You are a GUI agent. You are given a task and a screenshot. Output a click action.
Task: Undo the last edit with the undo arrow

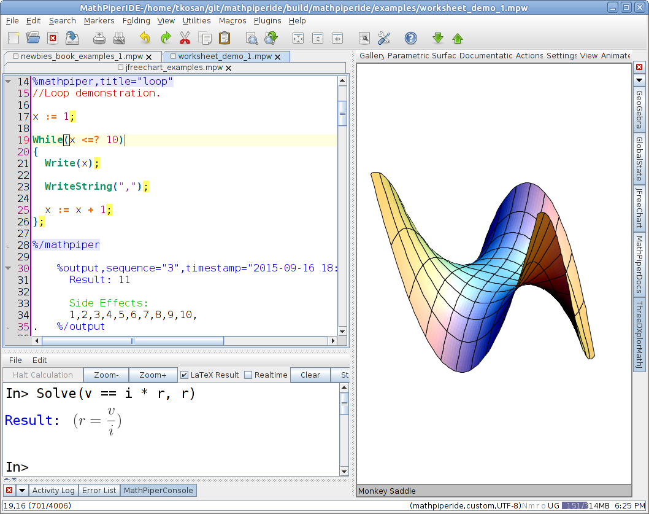(x=144, y=38)
